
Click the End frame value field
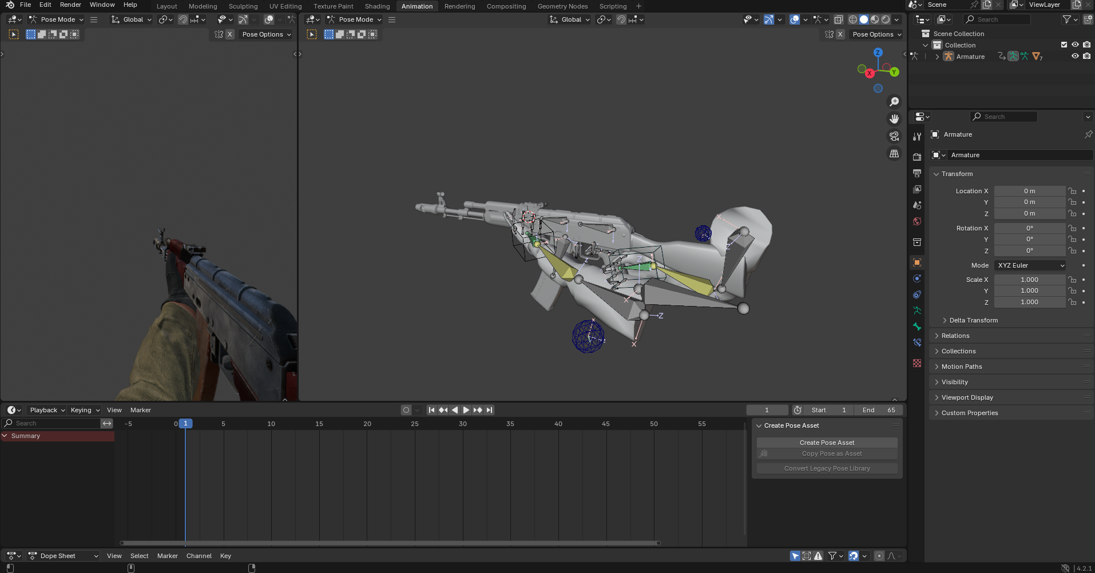pyautogui.click(x=879, y=410)
